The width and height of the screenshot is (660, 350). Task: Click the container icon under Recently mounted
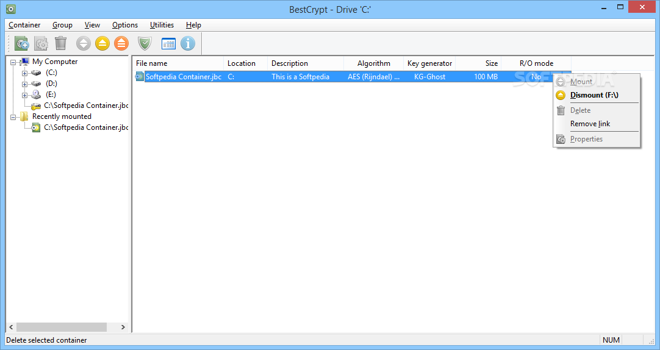(36, 127)
